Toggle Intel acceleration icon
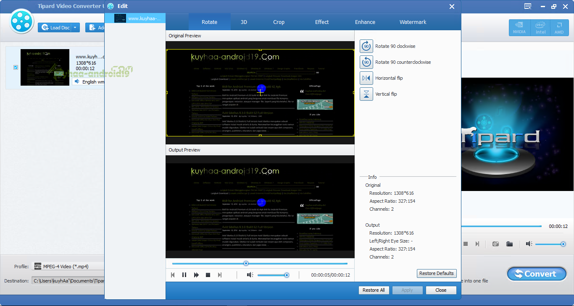This screenshot has width=574, height=306. (540, 28)
